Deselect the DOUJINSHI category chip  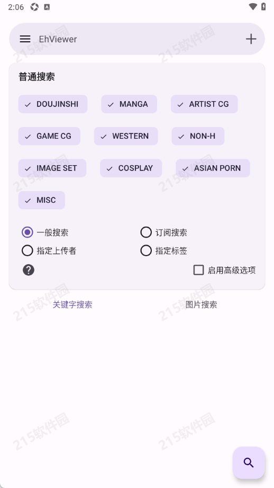pos(53,104)
